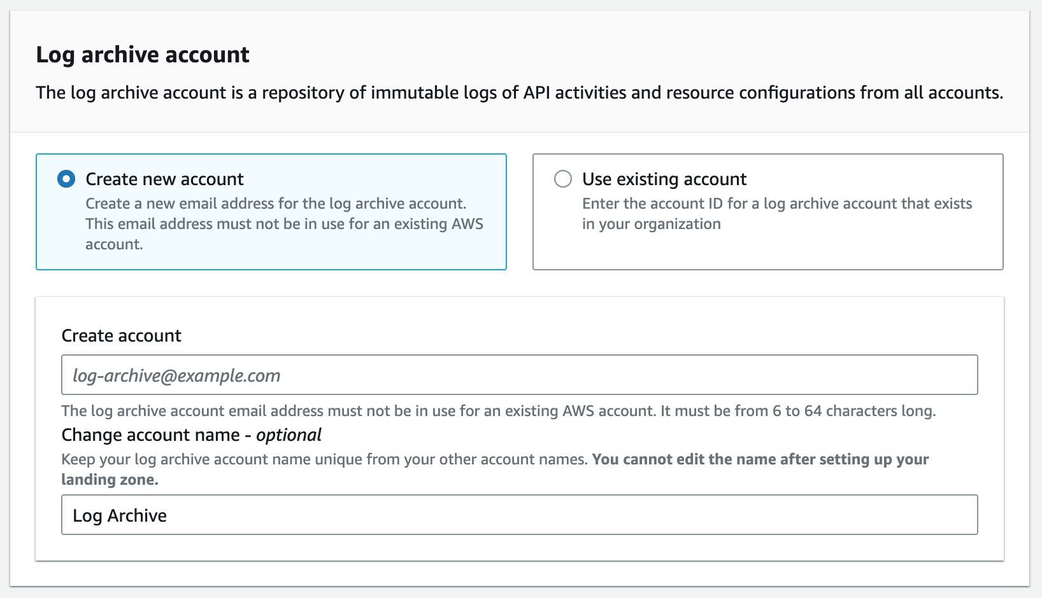Viewport: 1042px width, 598px height.
Task: Click the Keep your account name unique hint
Action: click(324, 459)
